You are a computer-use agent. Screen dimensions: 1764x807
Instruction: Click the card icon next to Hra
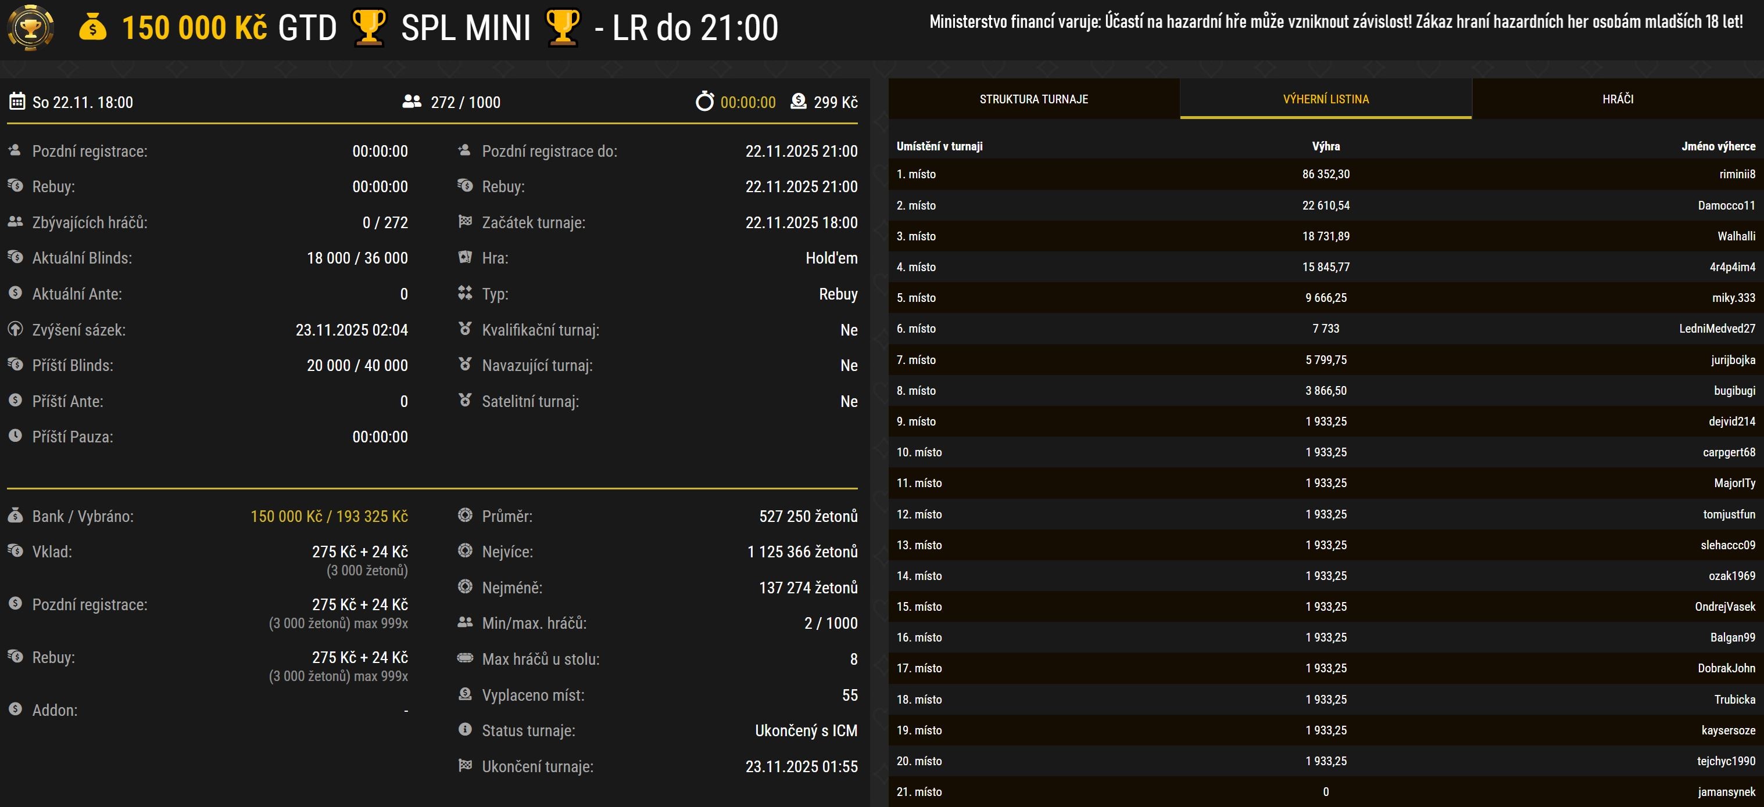coord(465,258)
